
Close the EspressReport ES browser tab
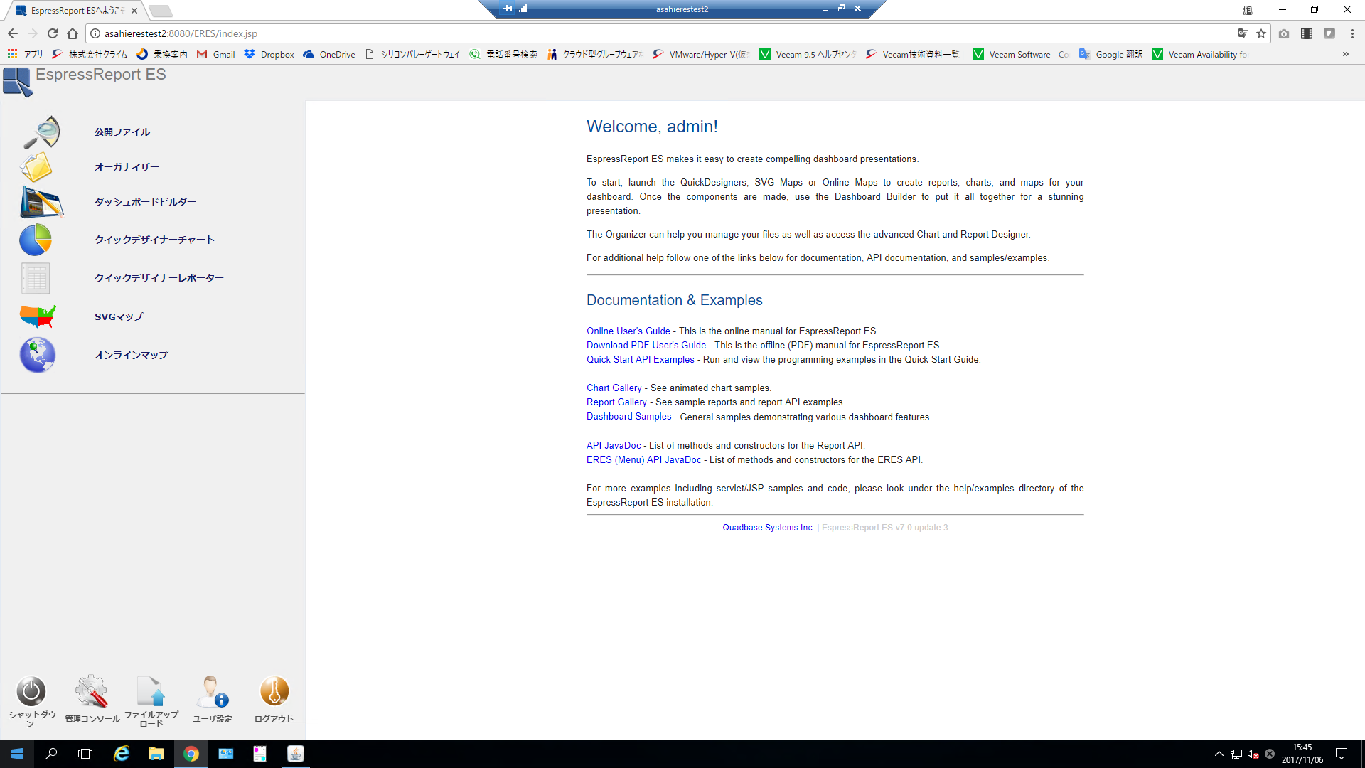134,11
